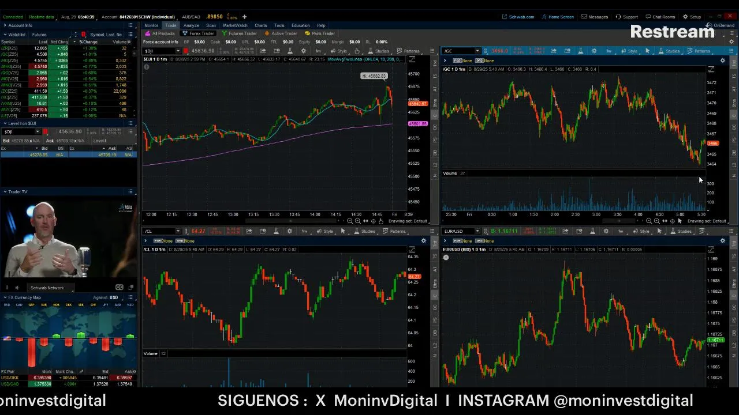
Task: Open the /GC studies settings gear
Action: [x=722, y=61]
